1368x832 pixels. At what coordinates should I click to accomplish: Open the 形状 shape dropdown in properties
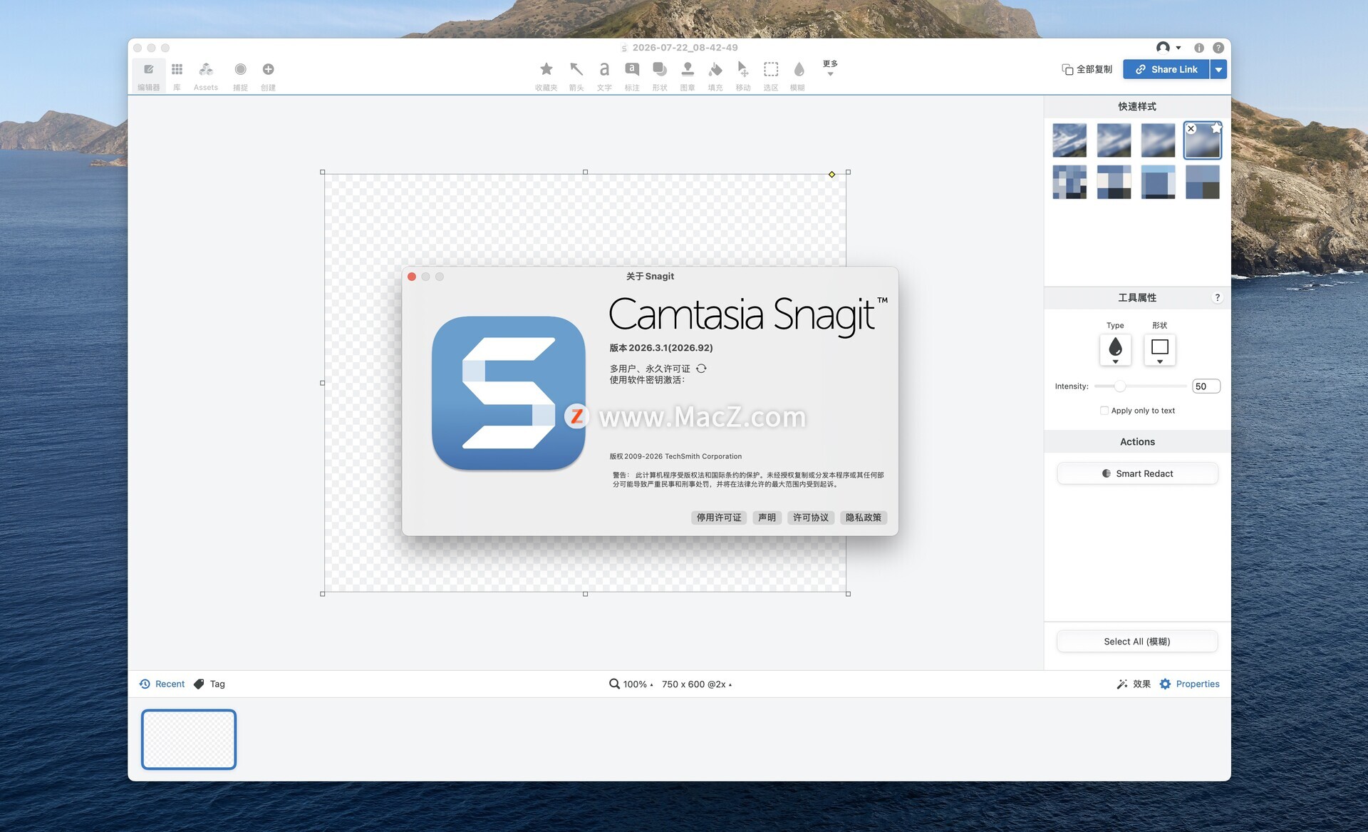coord(1160,349)
